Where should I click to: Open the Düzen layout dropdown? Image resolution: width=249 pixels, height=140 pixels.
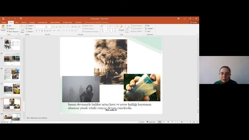point(30,26)
